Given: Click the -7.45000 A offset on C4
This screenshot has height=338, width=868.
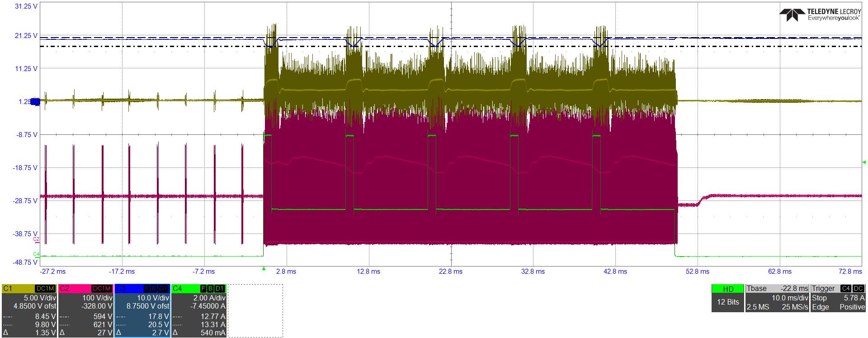Looking at the screenshot, I should click(207, 306).
